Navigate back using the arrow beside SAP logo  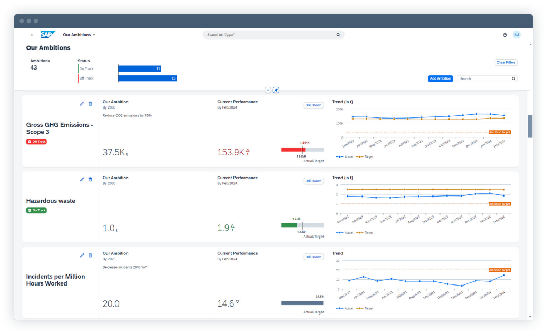(32, 34)
